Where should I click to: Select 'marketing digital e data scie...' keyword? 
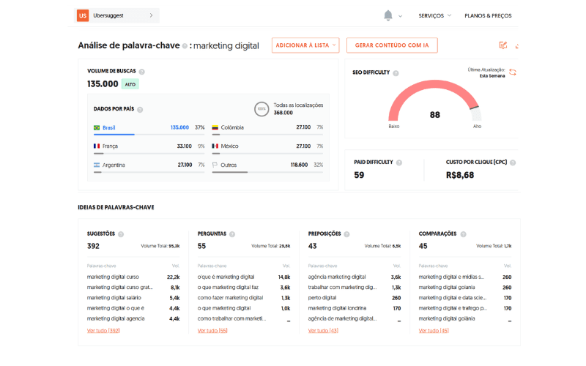tap(453, 298)
